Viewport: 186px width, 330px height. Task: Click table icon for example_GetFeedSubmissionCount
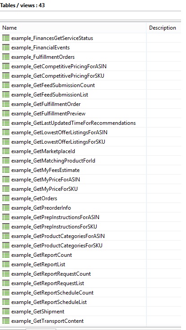6,85
